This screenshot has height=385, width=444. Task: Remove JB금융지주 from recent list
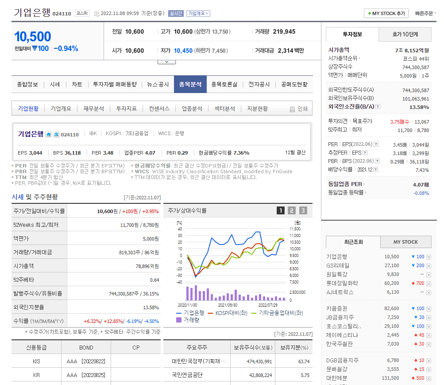tap(429, 318)
